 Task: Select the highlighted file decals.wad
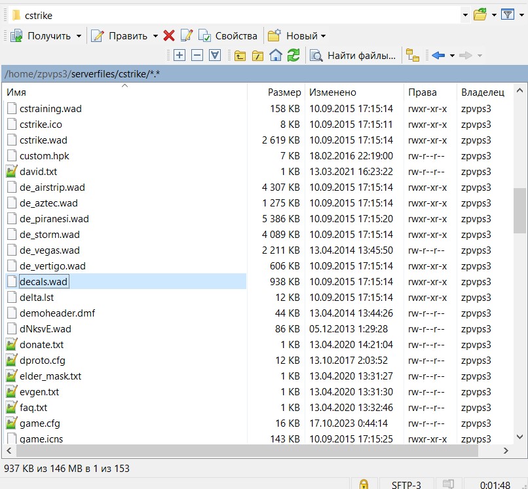[x=44, y=281]
